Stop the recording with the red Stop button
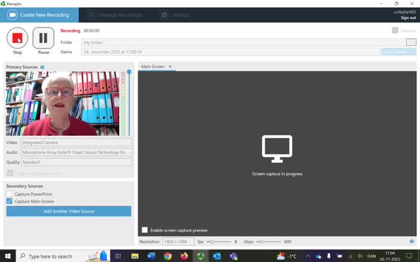The height and width of the screenshot is (262, 420). 17,38
